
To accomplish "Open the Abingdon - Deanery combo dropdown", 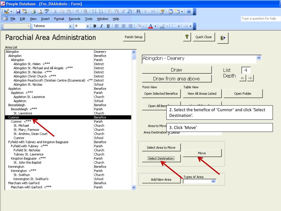I will (258, 58).
